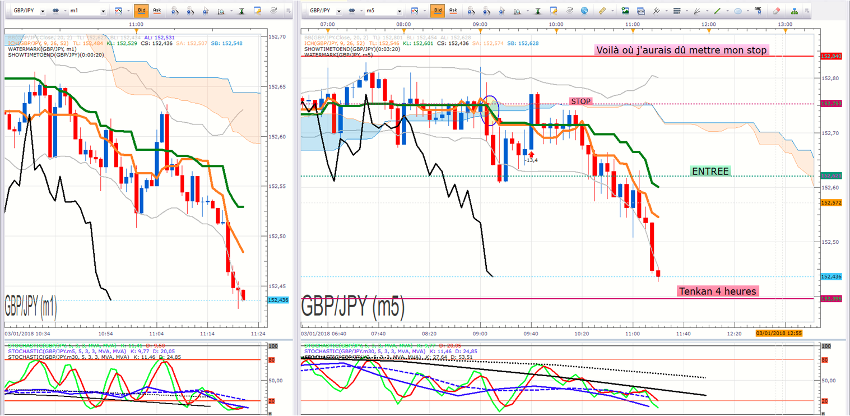Click the globe icon in m5 chart toolbar
This screenshot has width=850, height=416.
pyautogui.click(x=585, y=11)
